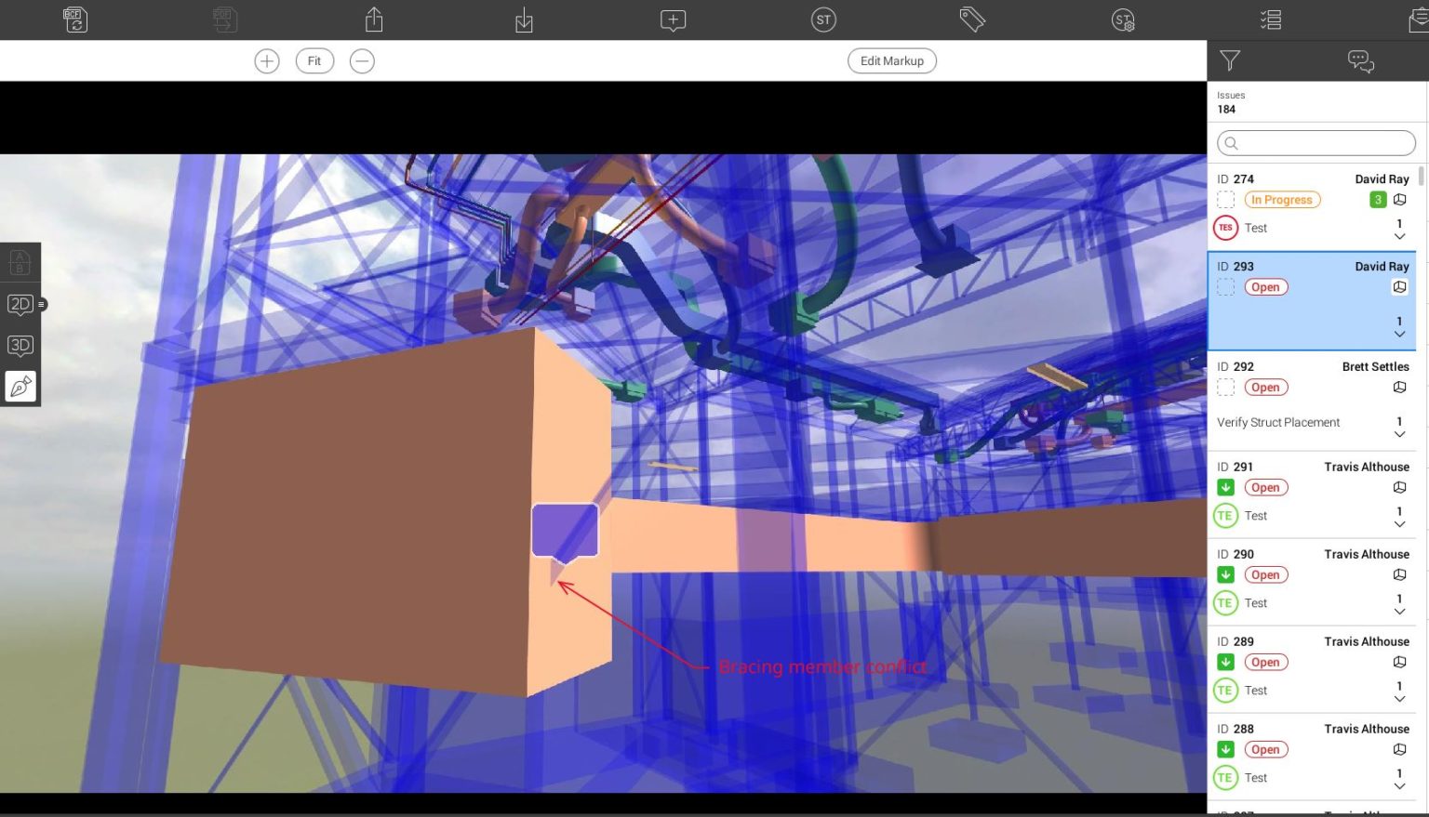Click the zoom in plus control
The width and height of the screenshot is (1429, 817).
267,60
